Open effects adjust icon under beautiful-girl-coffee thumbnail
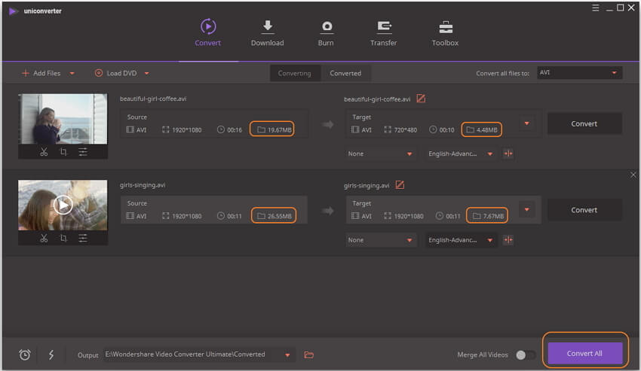Viewport: 641px width, 371px height. [x=83, y=152]
